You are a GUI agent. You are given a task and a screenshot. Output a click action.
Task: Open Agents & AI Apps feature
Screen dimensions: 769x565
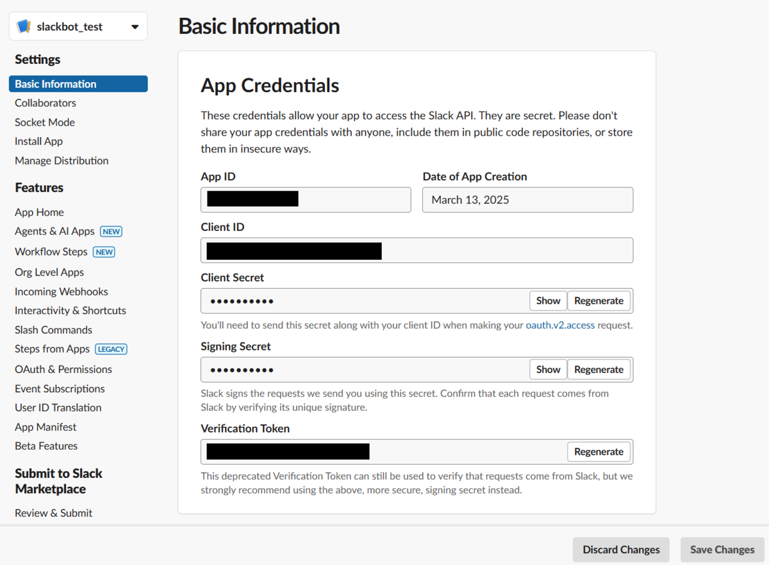coord(54,232)
